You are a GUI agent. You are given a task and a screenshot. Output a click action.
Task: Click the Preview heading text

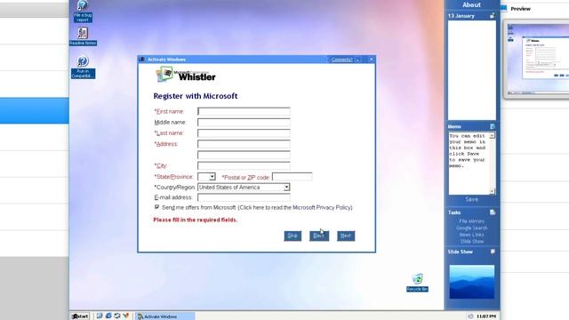tap(520, 9)
